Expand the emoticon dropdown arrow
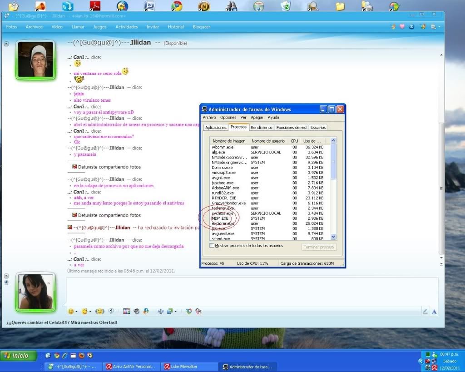The width and height of the screenshot is (465, 372). (x=76, y=312)
